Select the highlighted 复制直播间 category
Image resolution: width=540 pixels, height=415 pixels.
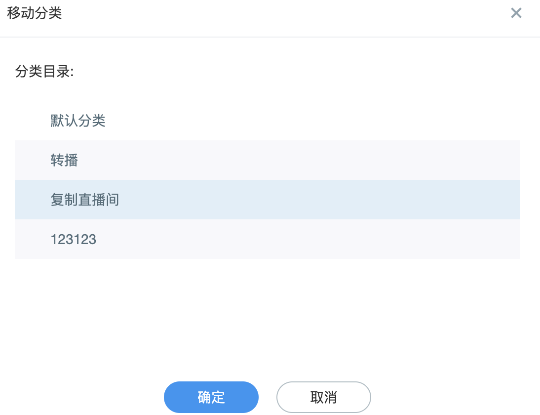pos(267,200)
